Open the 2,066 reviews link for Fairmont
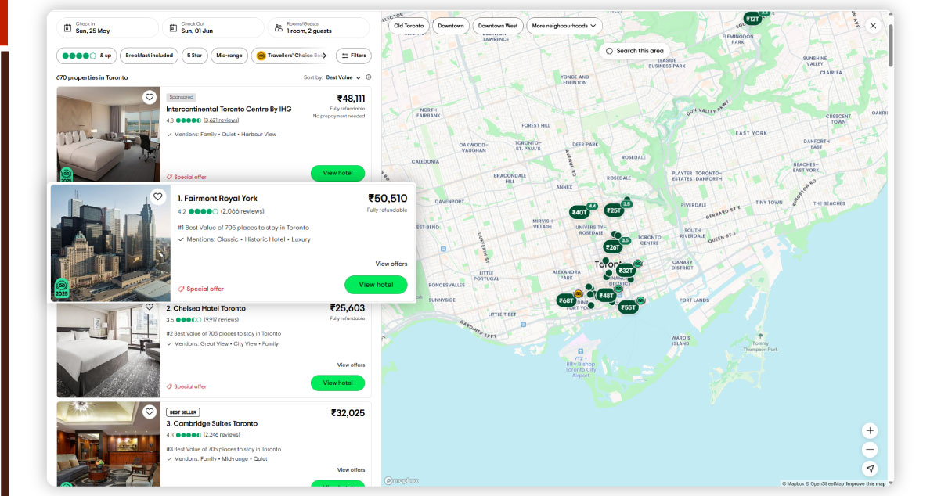This screenshot has width=941, height=496. click(243, 210)
